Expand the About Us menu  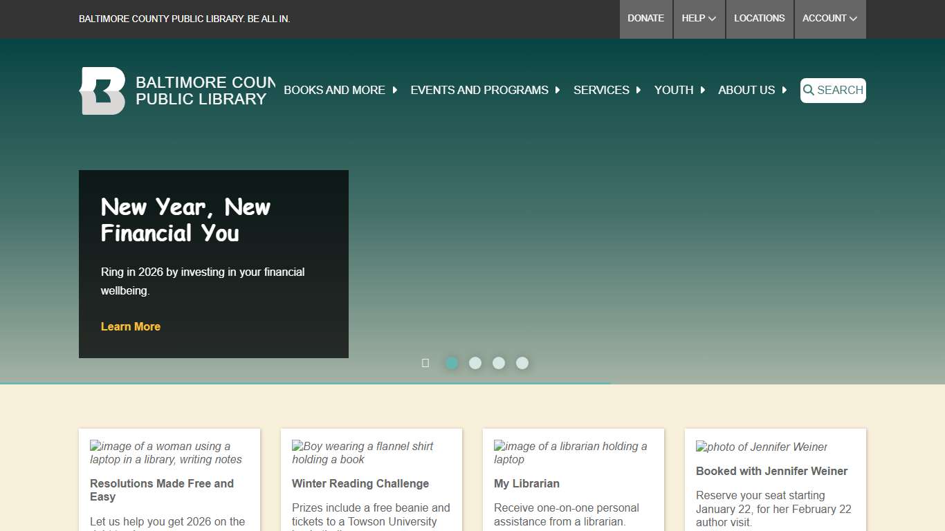(x=752, y=90)
